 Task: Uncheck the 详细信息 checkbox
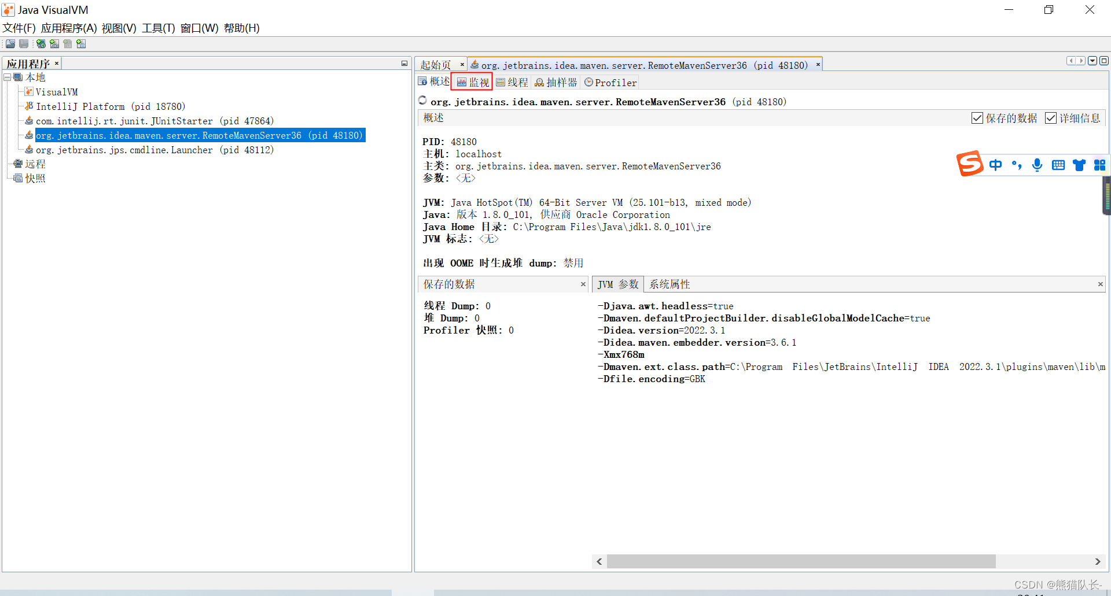click(x=1051, y=118)
